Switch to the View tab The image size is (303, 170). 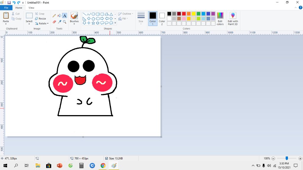31,8
